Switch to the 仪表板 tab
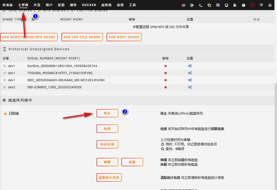277x190 pixels. (8, 5)
